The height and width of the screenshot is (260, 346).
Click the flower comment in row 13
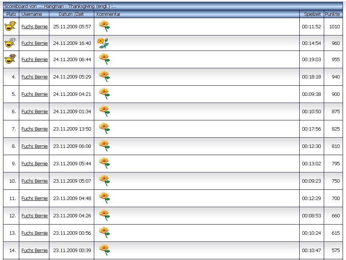104,232
